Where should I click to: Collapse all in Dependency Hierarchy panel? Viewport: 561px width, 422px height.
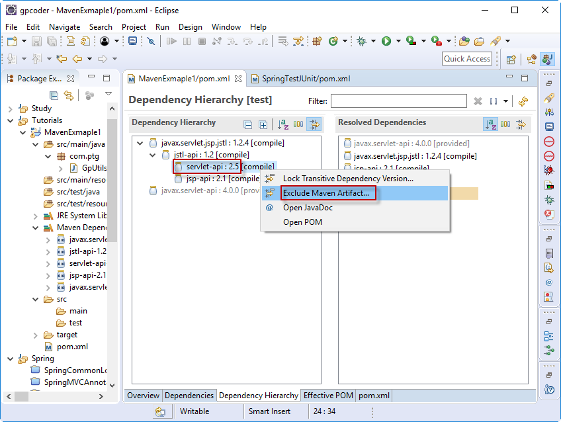(x=248, y=124)
